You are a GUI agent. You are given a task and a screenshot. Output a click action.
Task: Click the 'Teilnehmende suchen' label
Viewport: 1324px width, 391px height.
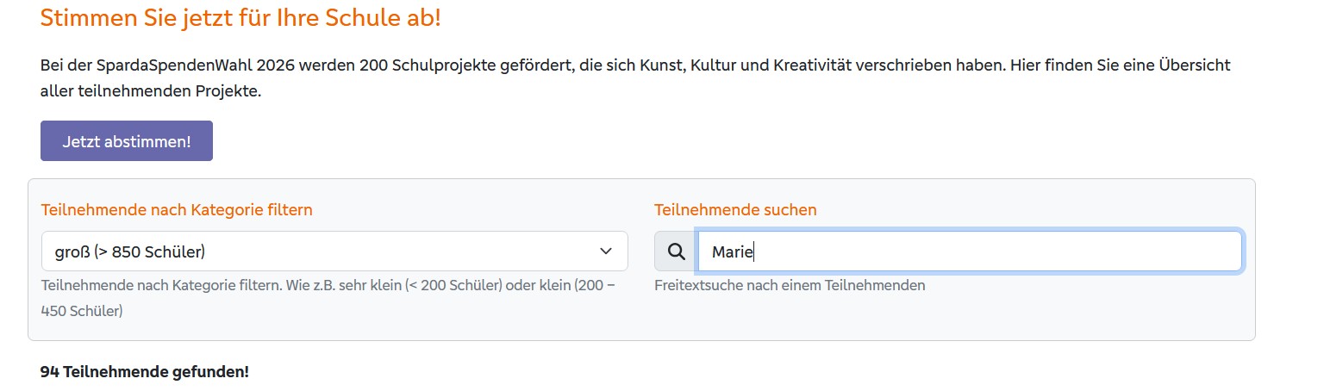(735, 209)
